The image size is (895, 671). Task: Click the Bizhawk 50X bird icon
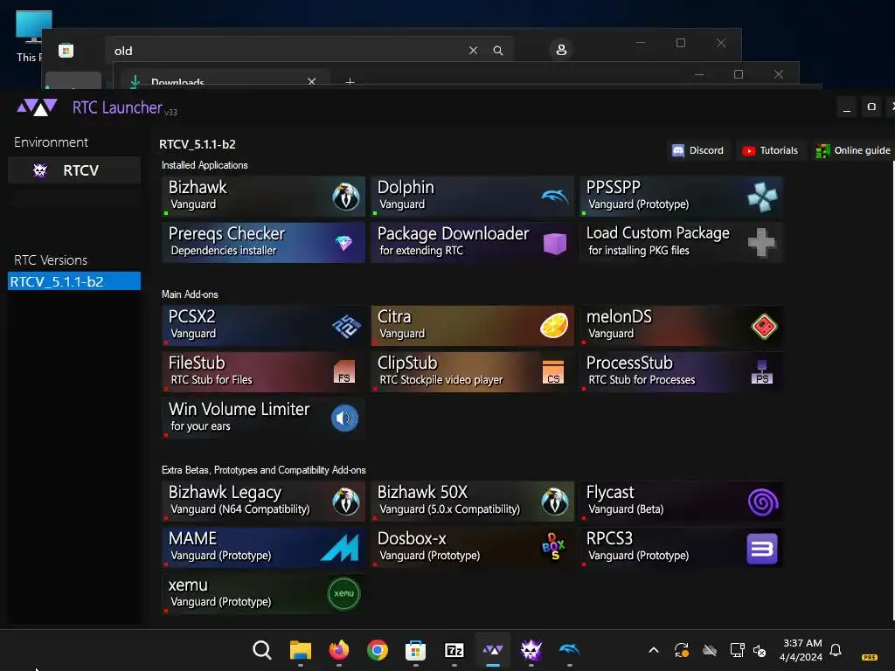555,502
